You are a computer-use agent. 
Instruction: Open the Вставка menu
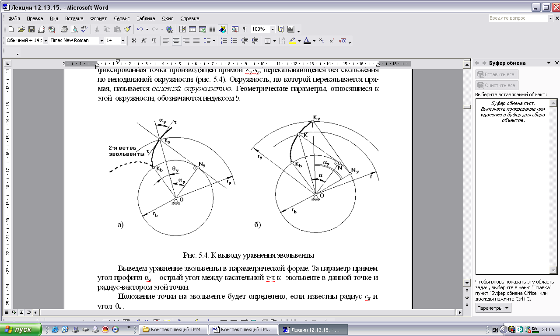pos(74,18)
